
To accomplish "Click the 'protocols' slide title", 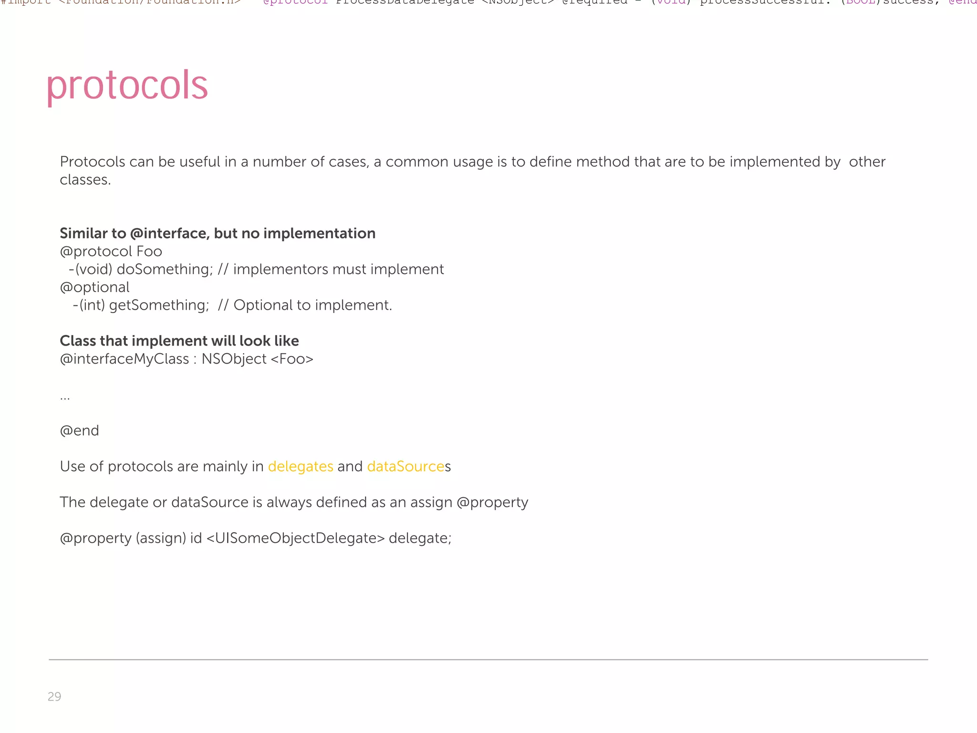I will 127,86.
